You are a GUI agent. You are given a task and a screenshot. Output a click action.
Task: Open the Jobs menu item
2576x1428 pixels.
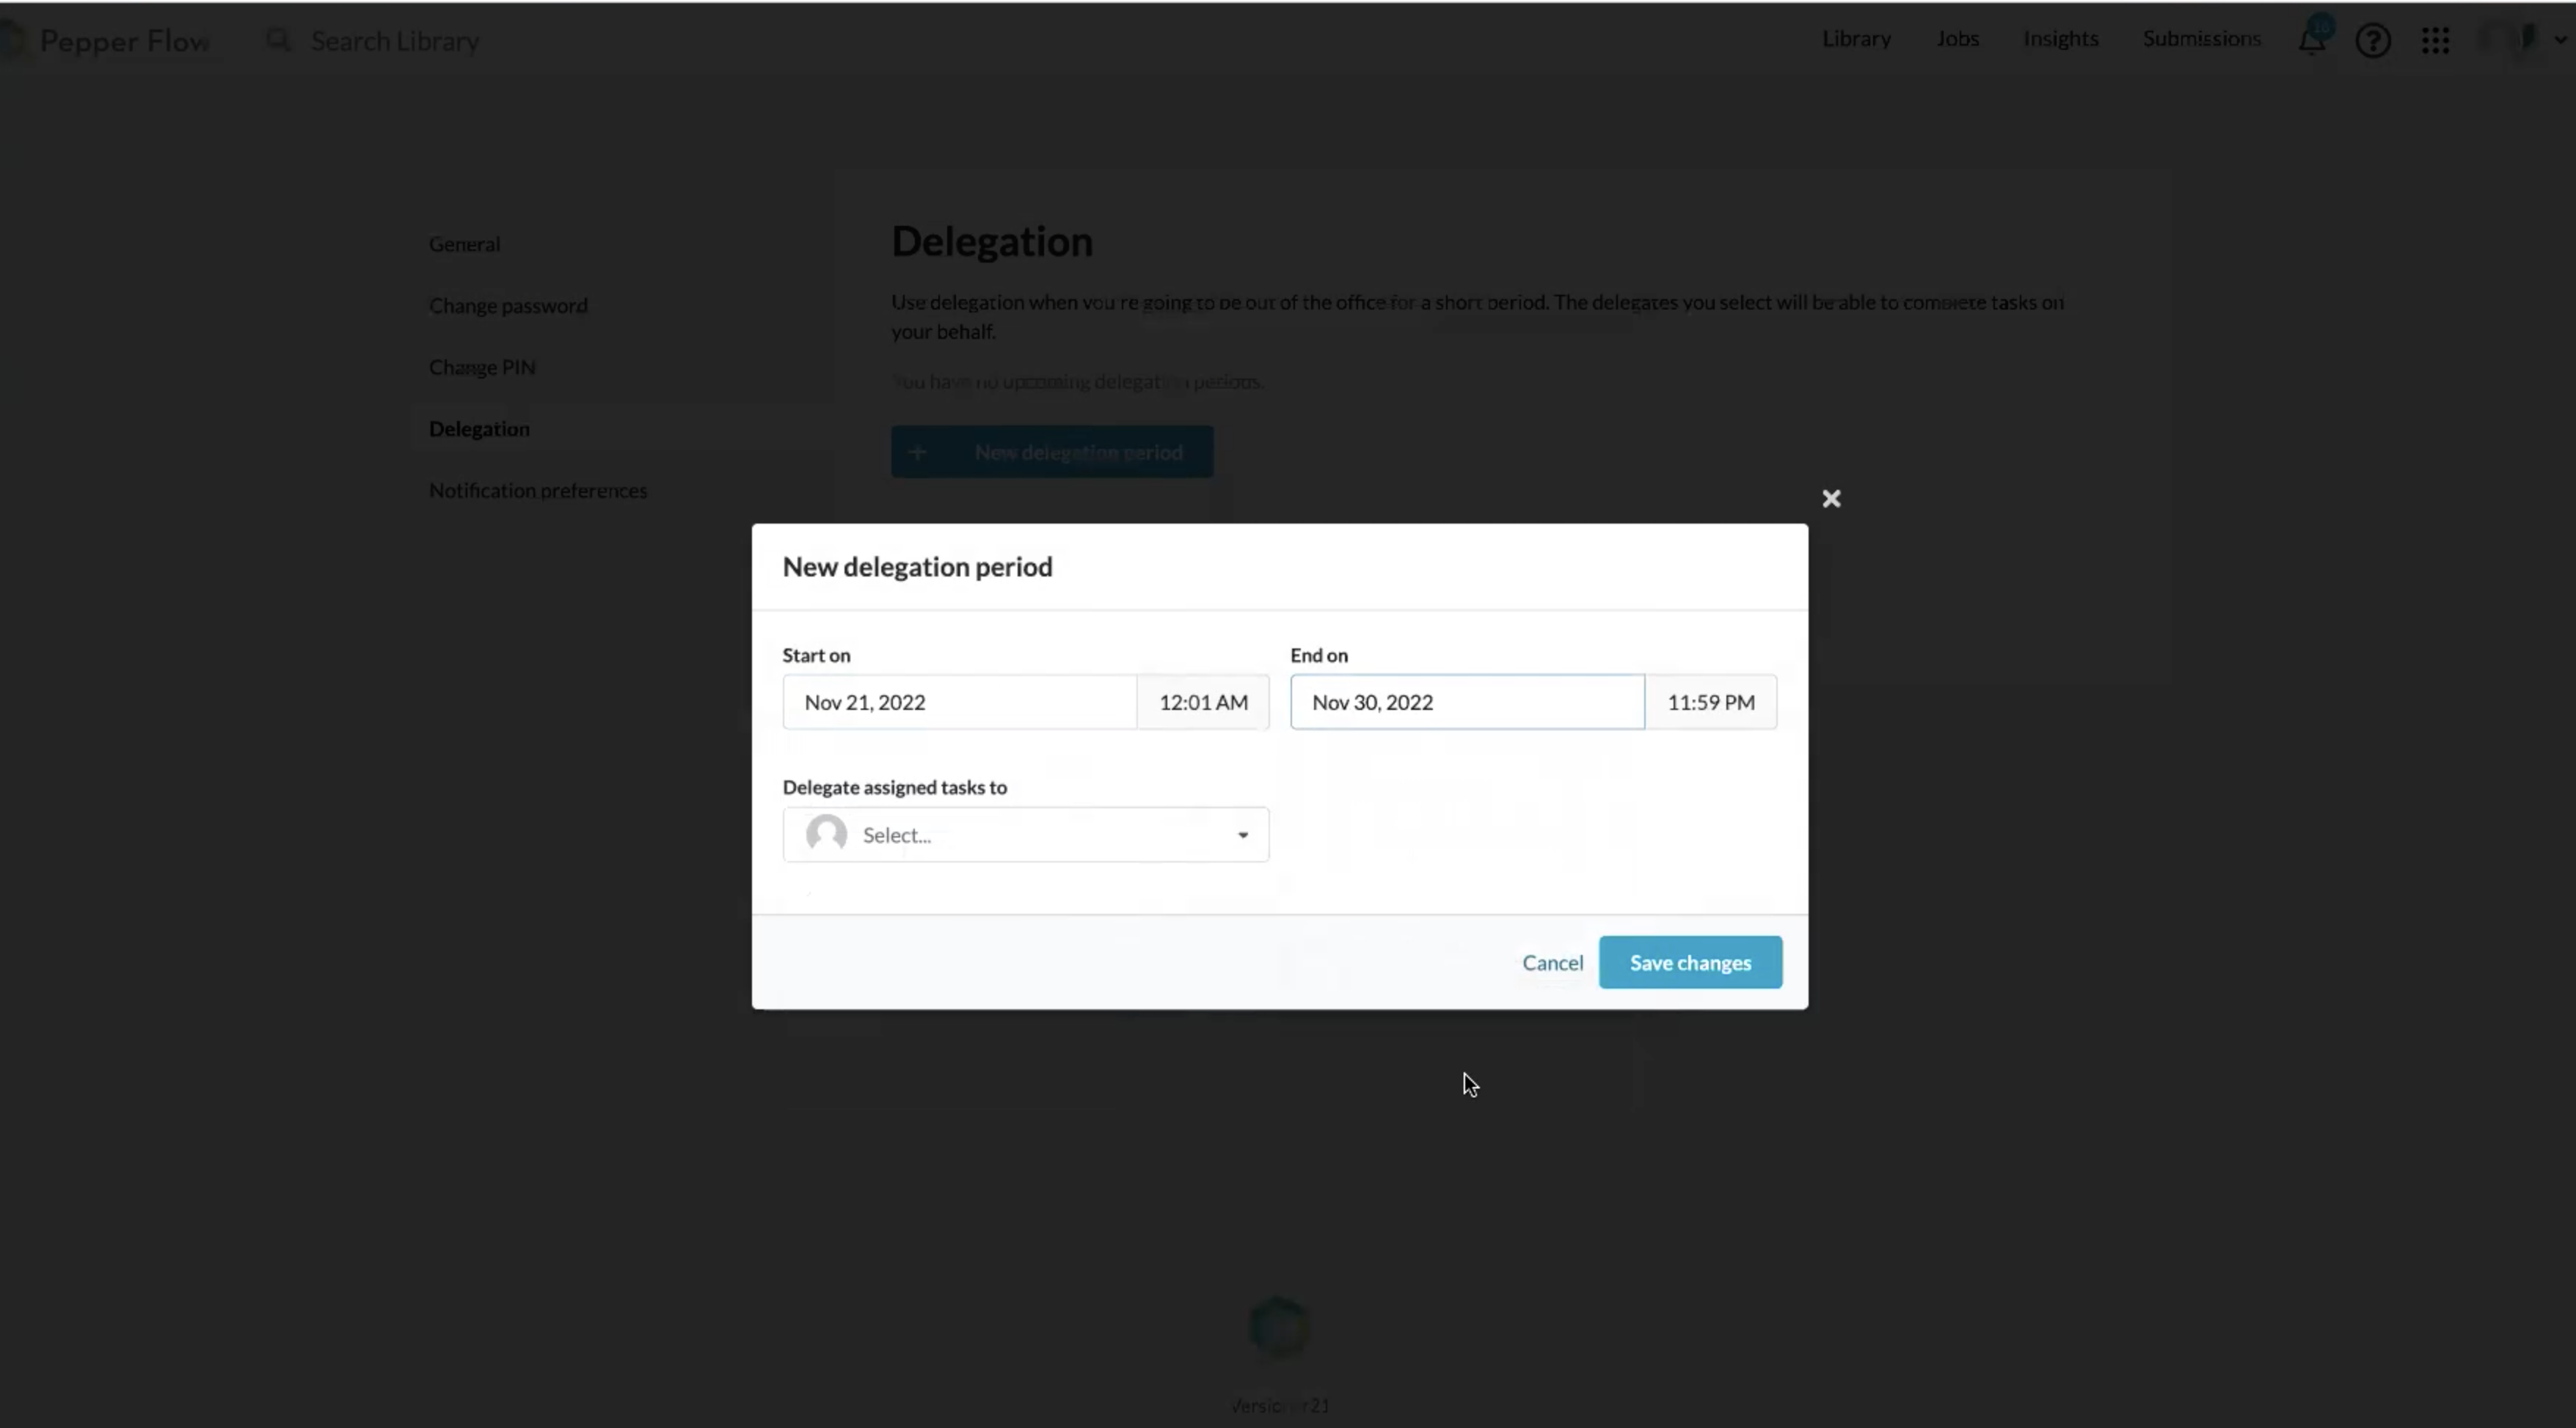[x=1957, y=39]
